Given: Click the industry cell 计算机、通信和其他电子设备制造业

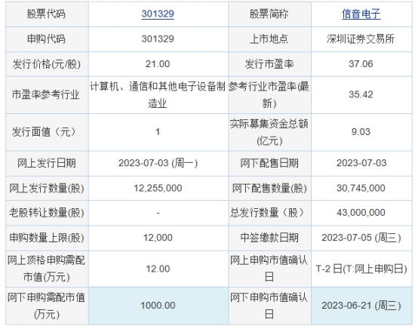Looking at the screenshot, I should (x=158, y=94).
